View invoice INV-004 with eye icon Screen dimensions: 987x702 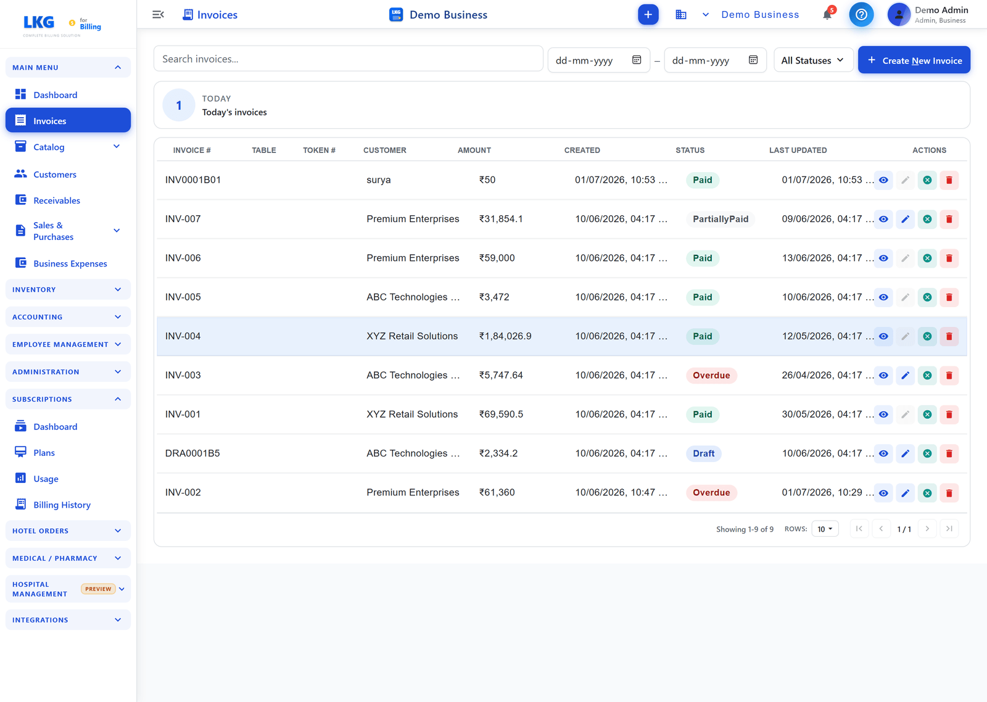[883, 336]
